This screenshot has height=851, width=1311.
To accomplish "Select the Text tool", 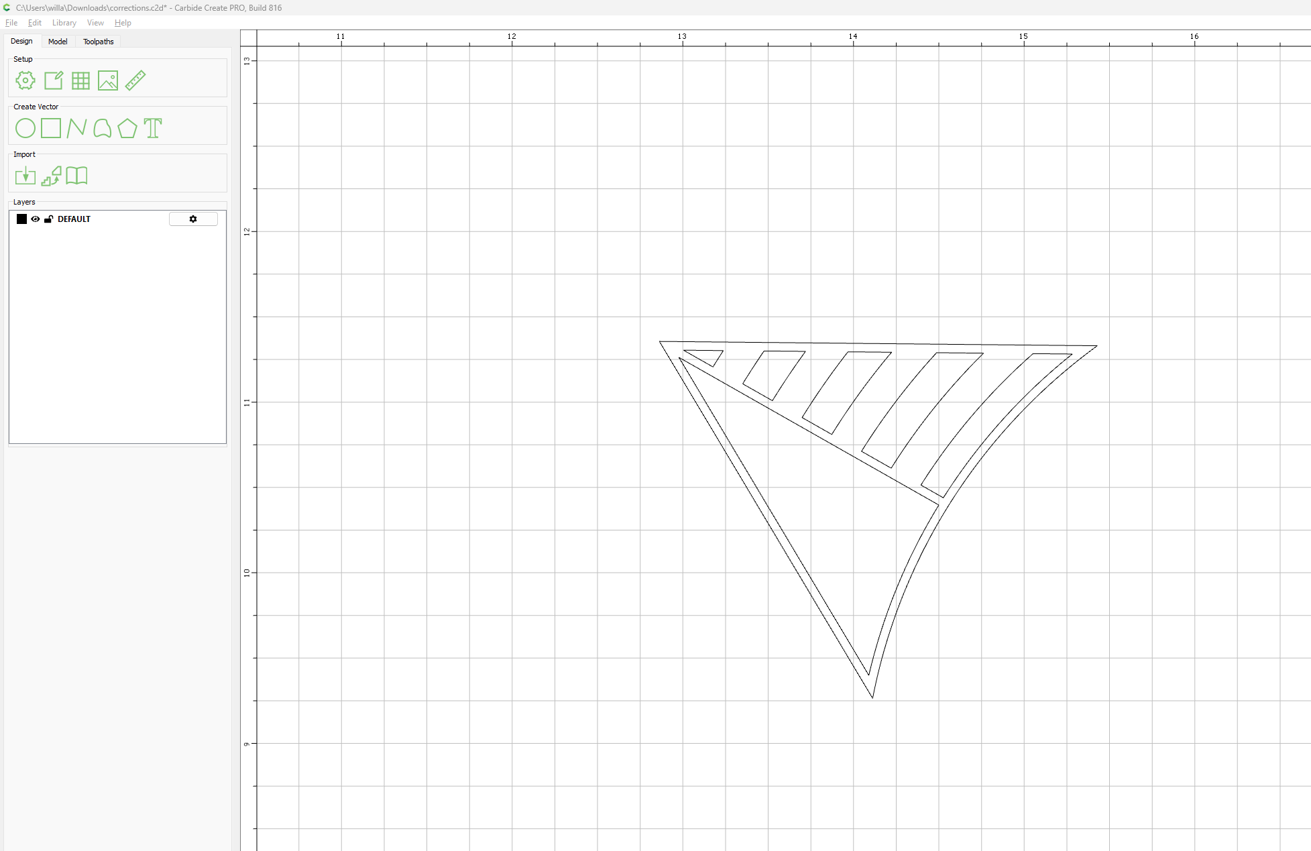I will pos(153,128).
